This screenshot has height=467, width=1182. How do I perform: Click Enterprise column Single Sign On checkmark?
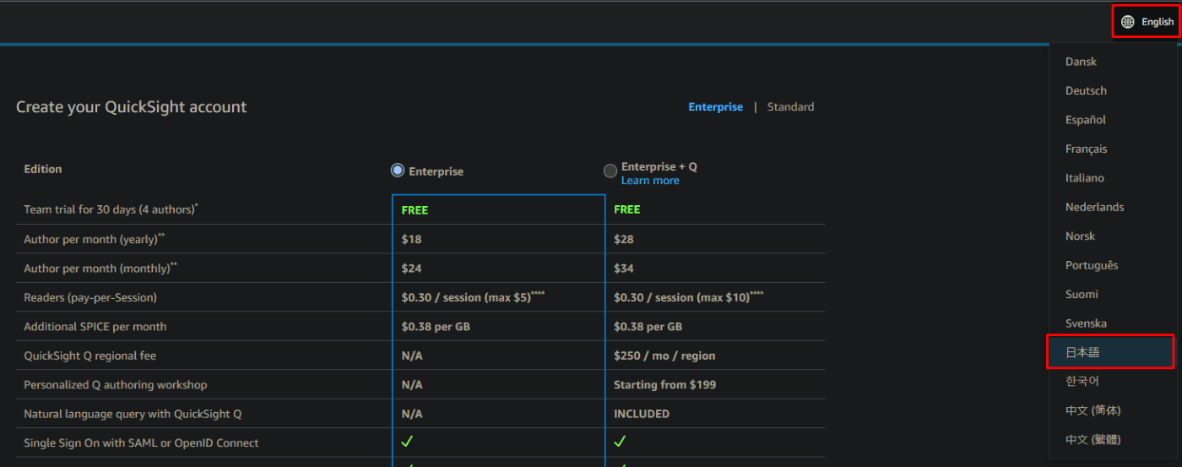tap(407, 442)
